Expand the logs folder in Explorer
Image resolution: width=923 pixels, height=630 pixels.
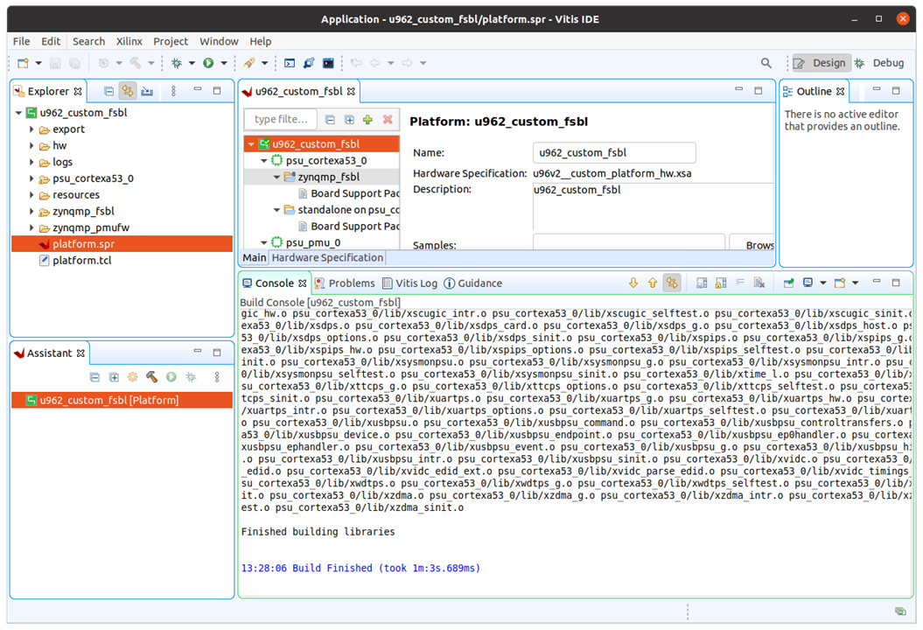(x=31, y=163)
